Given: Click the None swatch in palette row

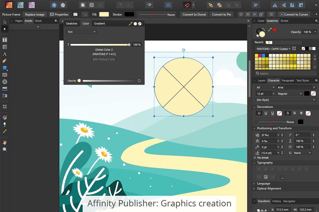Looking at the screenshot, I should (x=303, y=48).
